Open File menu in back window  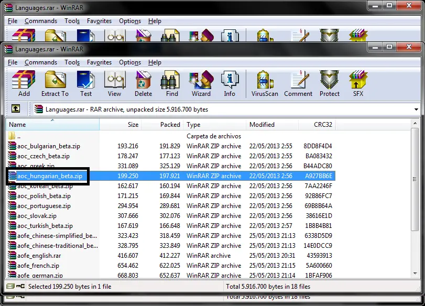13,21
